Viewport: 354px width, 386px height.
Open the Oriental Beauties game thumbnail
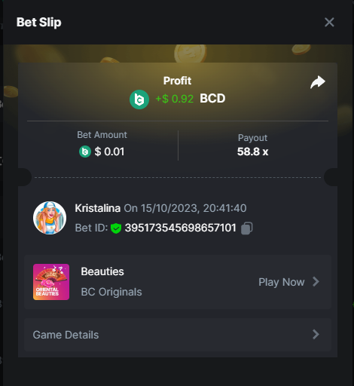51,282
